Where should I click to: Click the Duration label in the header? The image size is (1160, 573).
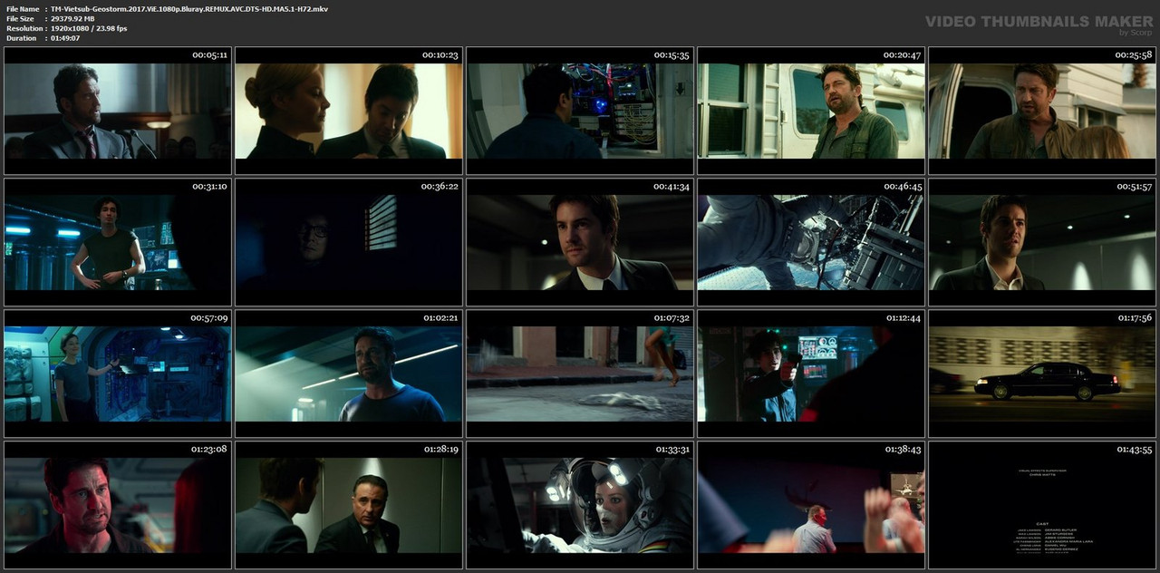21,38
